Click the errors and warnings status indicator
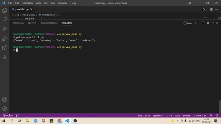Image resolution: width=221 pixels, height=124 pixels. point(8,115)
